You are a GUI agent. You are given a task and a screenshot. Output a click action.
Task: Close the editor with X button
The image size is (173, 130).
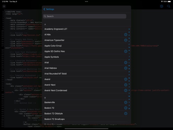point(4,6)
